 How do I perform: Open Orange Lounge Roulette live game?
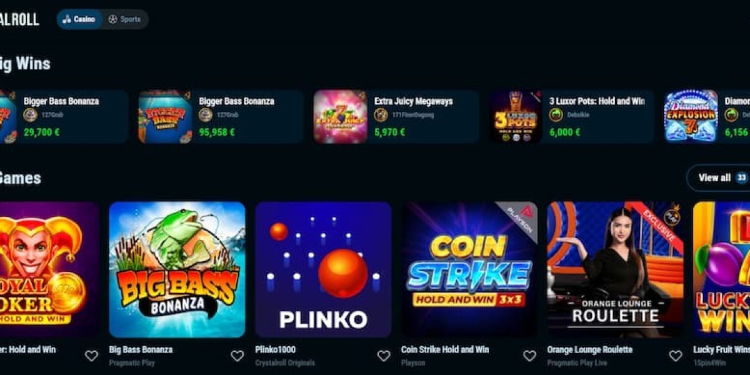point(616,269)
